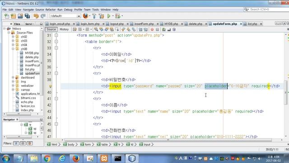Click the Clean and Build icon
Viewport: 289px width, 163px height.
pyautogui.click(x=101, y=16)
